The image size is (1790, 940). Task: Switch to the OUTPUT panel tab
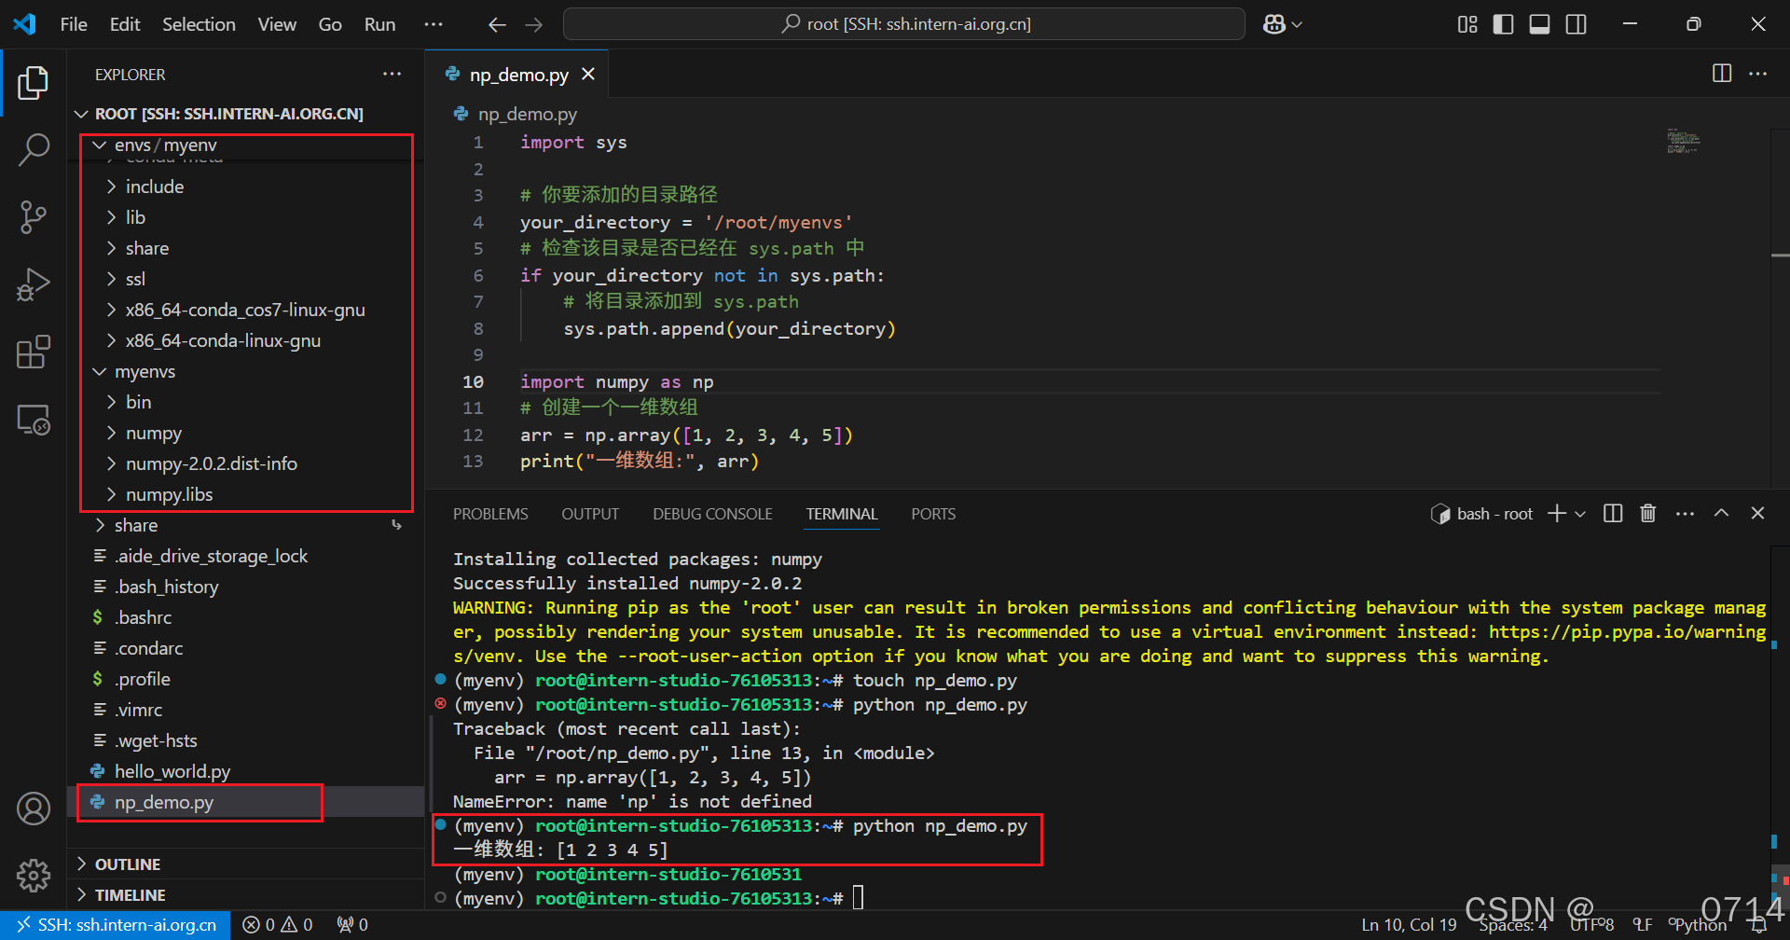(590, 514)
